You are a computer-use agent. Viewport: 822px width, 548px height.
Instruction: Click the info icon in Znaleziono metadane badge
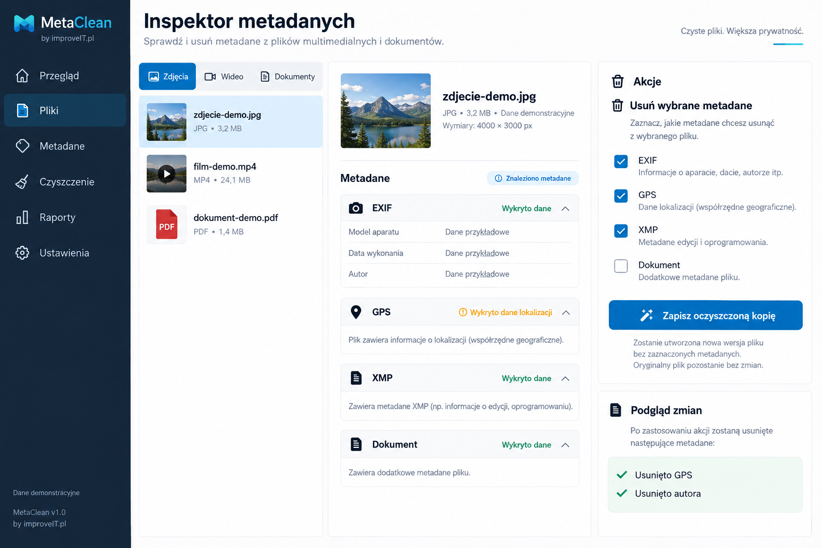coord(498,178)
